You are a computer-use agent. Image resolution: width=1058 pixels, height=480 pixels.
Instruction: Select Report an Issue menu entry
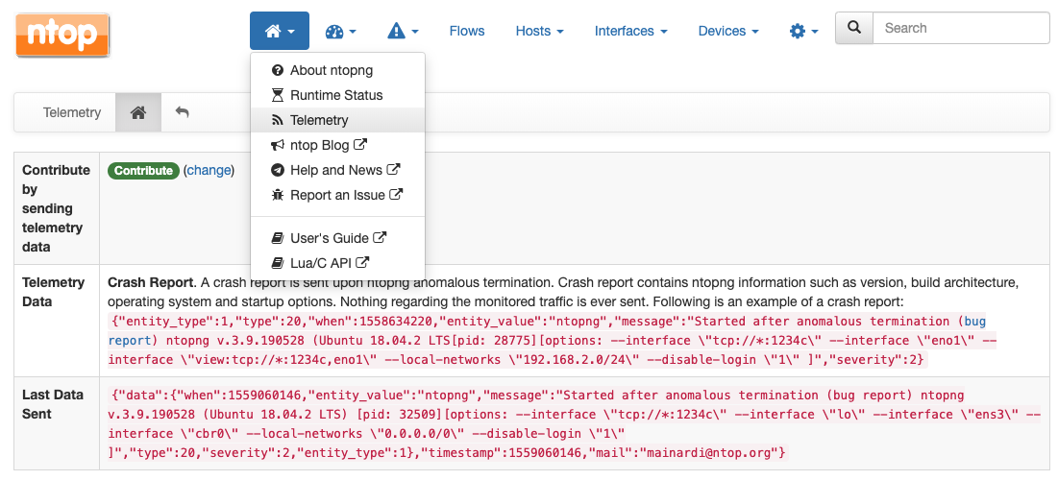coord(337,195)
